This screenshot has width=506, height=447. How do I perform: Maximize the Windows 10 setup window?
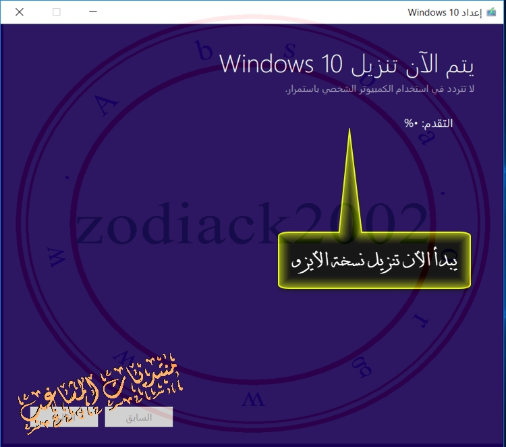(57, 12)
